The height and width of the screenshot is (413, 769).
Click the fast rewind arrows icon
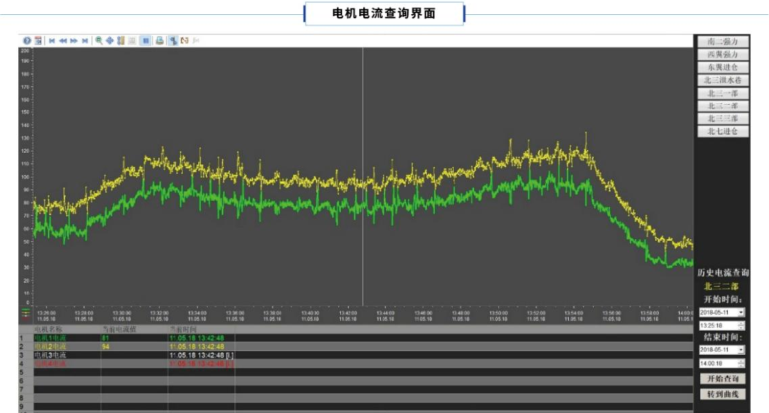pos(63,41)
